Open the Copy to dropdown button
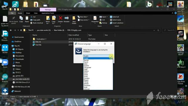This screenshot has height=106, width=188. point(53,20)
